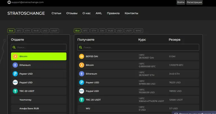Click reserve 0 DAI
The height and width of the screenshot is (114, 216).
[x=172, y=56]
